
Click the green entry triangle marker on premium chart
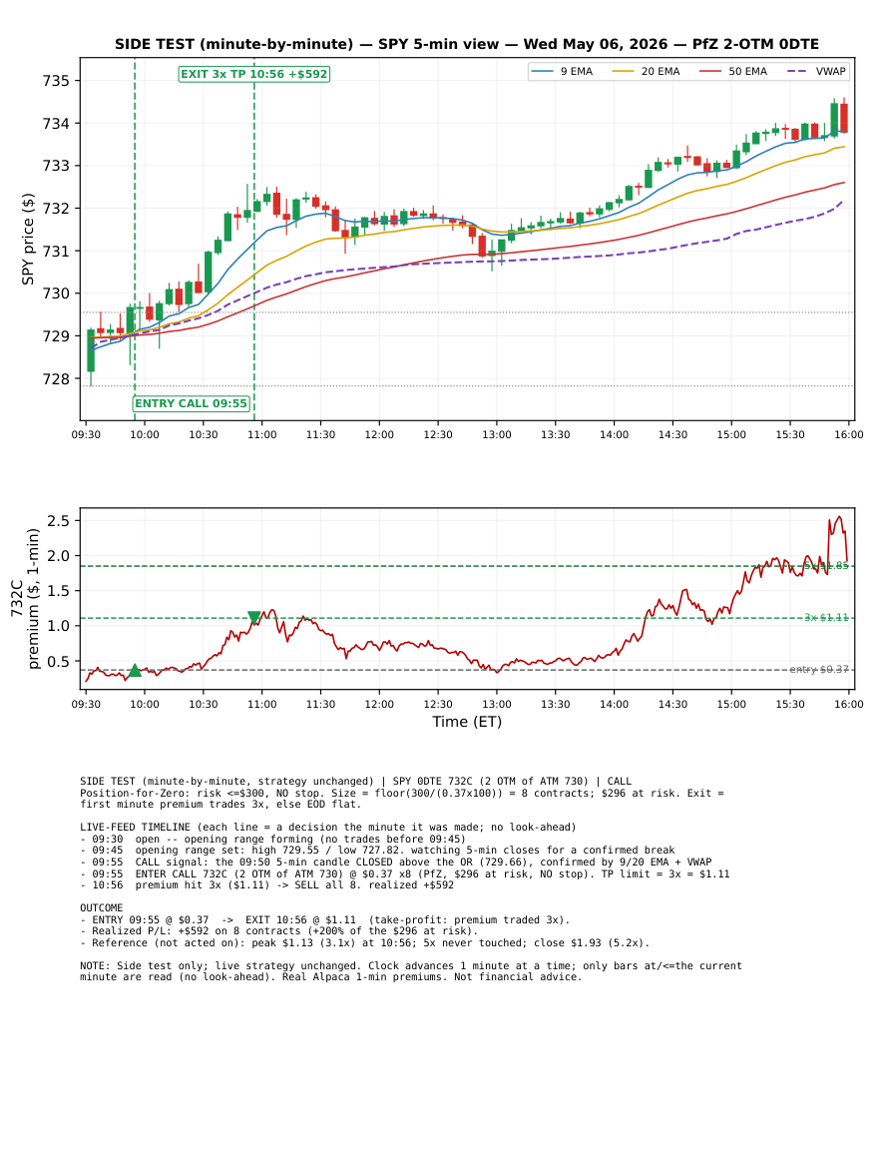[x=135, y=670]
